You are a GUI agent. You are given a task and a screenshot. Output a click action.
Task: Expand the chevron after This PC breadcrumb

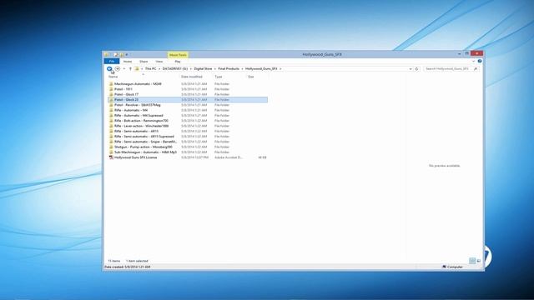click(159, 69)
